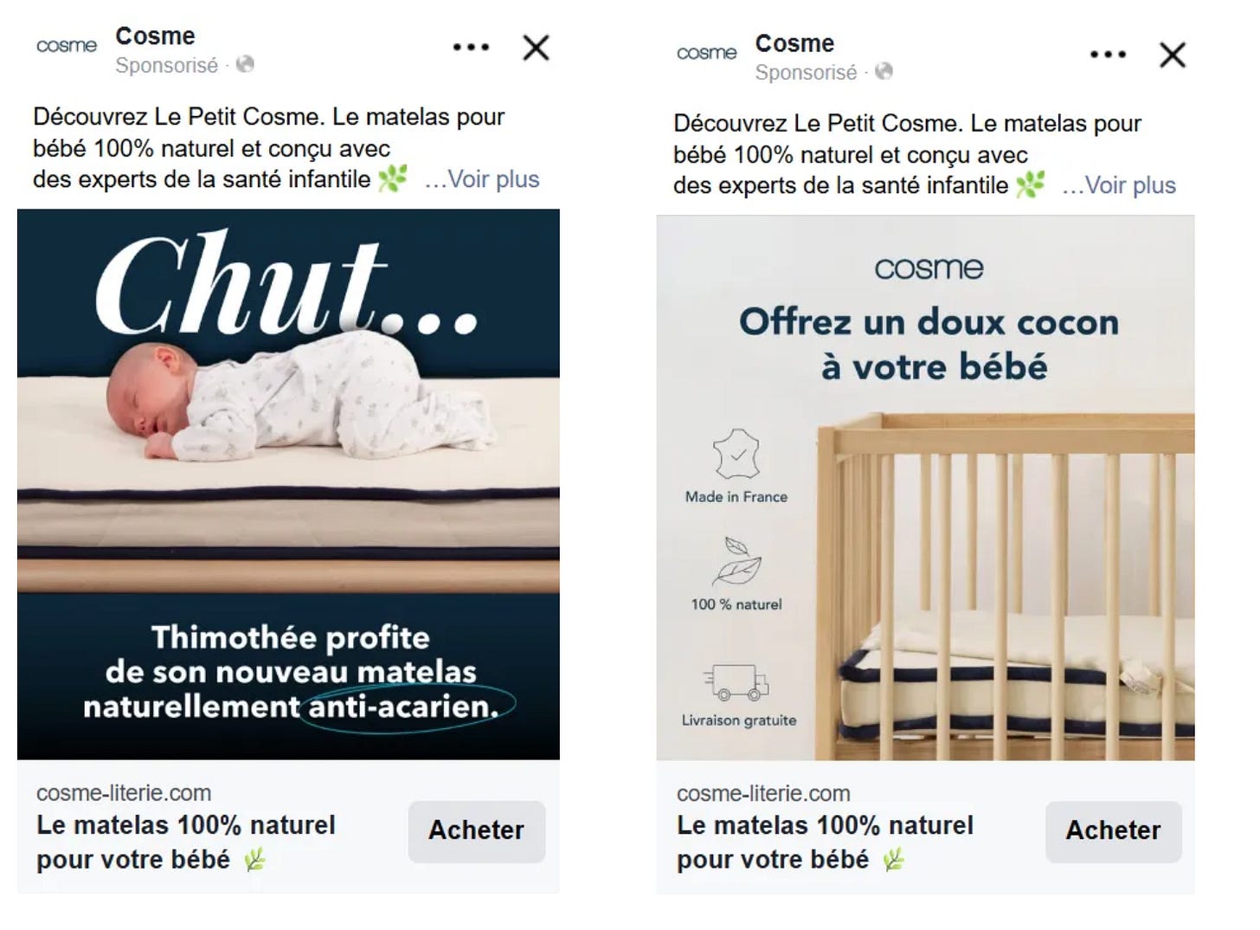Dismiss the right Cosme ad with X
Screen dimensions: 1260x930
click(x=1173, y=55)
